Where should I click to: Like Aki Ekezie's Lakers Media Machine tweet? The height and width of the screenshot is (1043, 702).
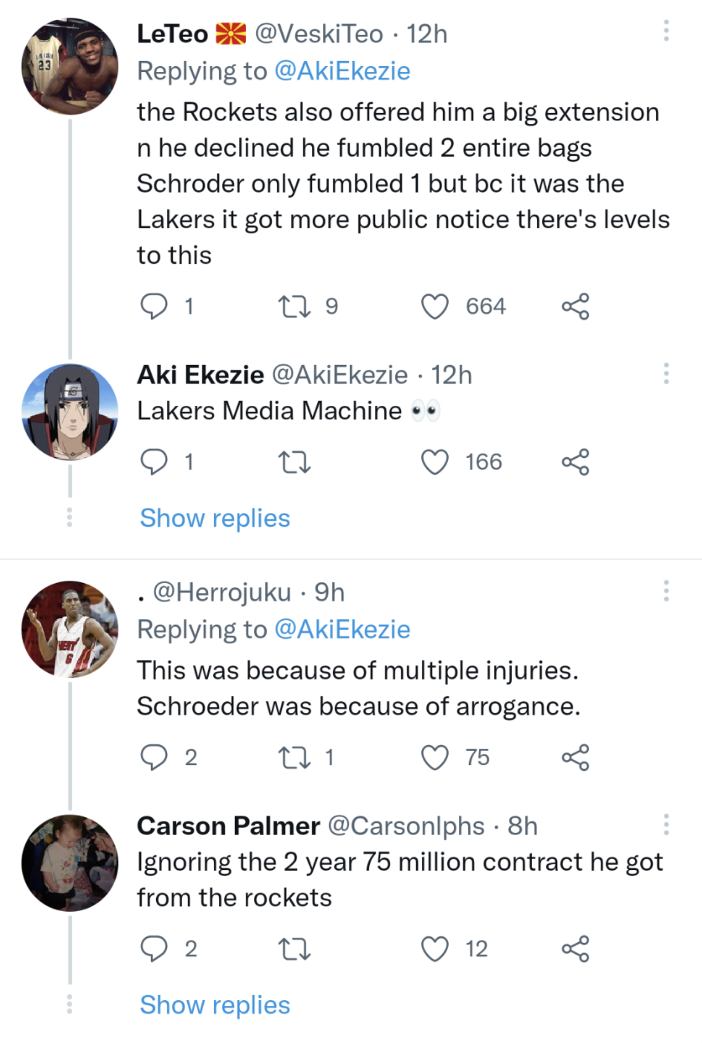point(435,462)
